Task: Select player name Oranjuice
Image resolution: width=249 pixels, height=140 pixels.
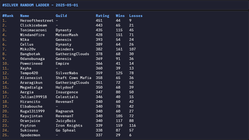Action: 30,121
